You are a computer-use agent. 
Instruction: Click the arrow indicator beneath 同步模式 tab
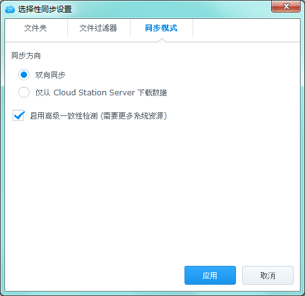161,40
